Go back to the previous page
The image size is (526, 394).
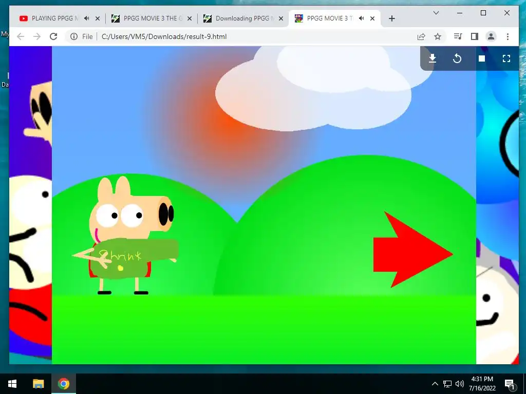(21, 36)
